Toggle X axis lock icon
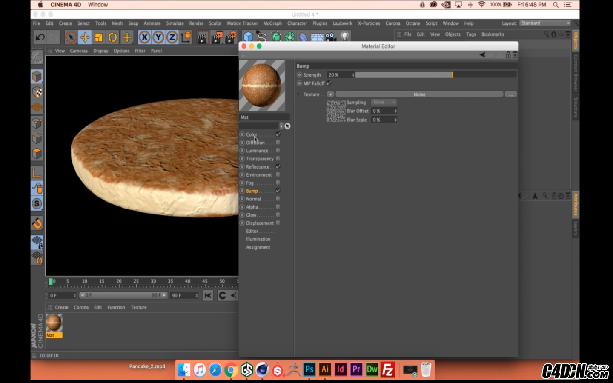The width and height of the screenshot is (613, 383). pos(144,37)
